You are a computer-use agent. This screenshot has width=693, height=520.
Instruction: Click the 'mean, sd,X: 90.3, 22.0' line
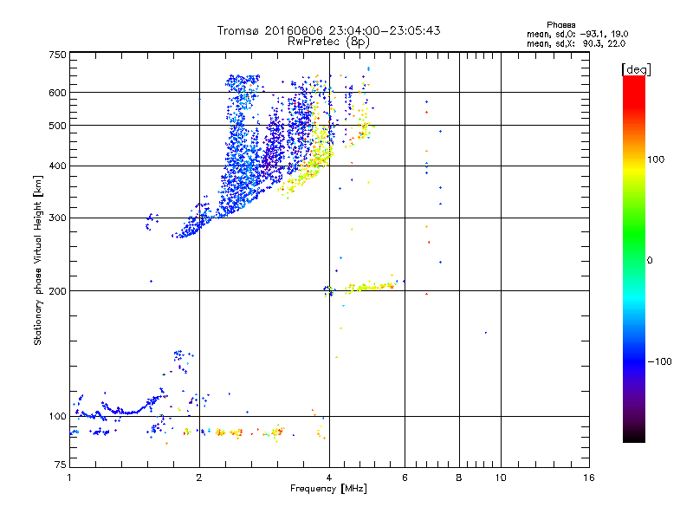[x=576, y=43]
